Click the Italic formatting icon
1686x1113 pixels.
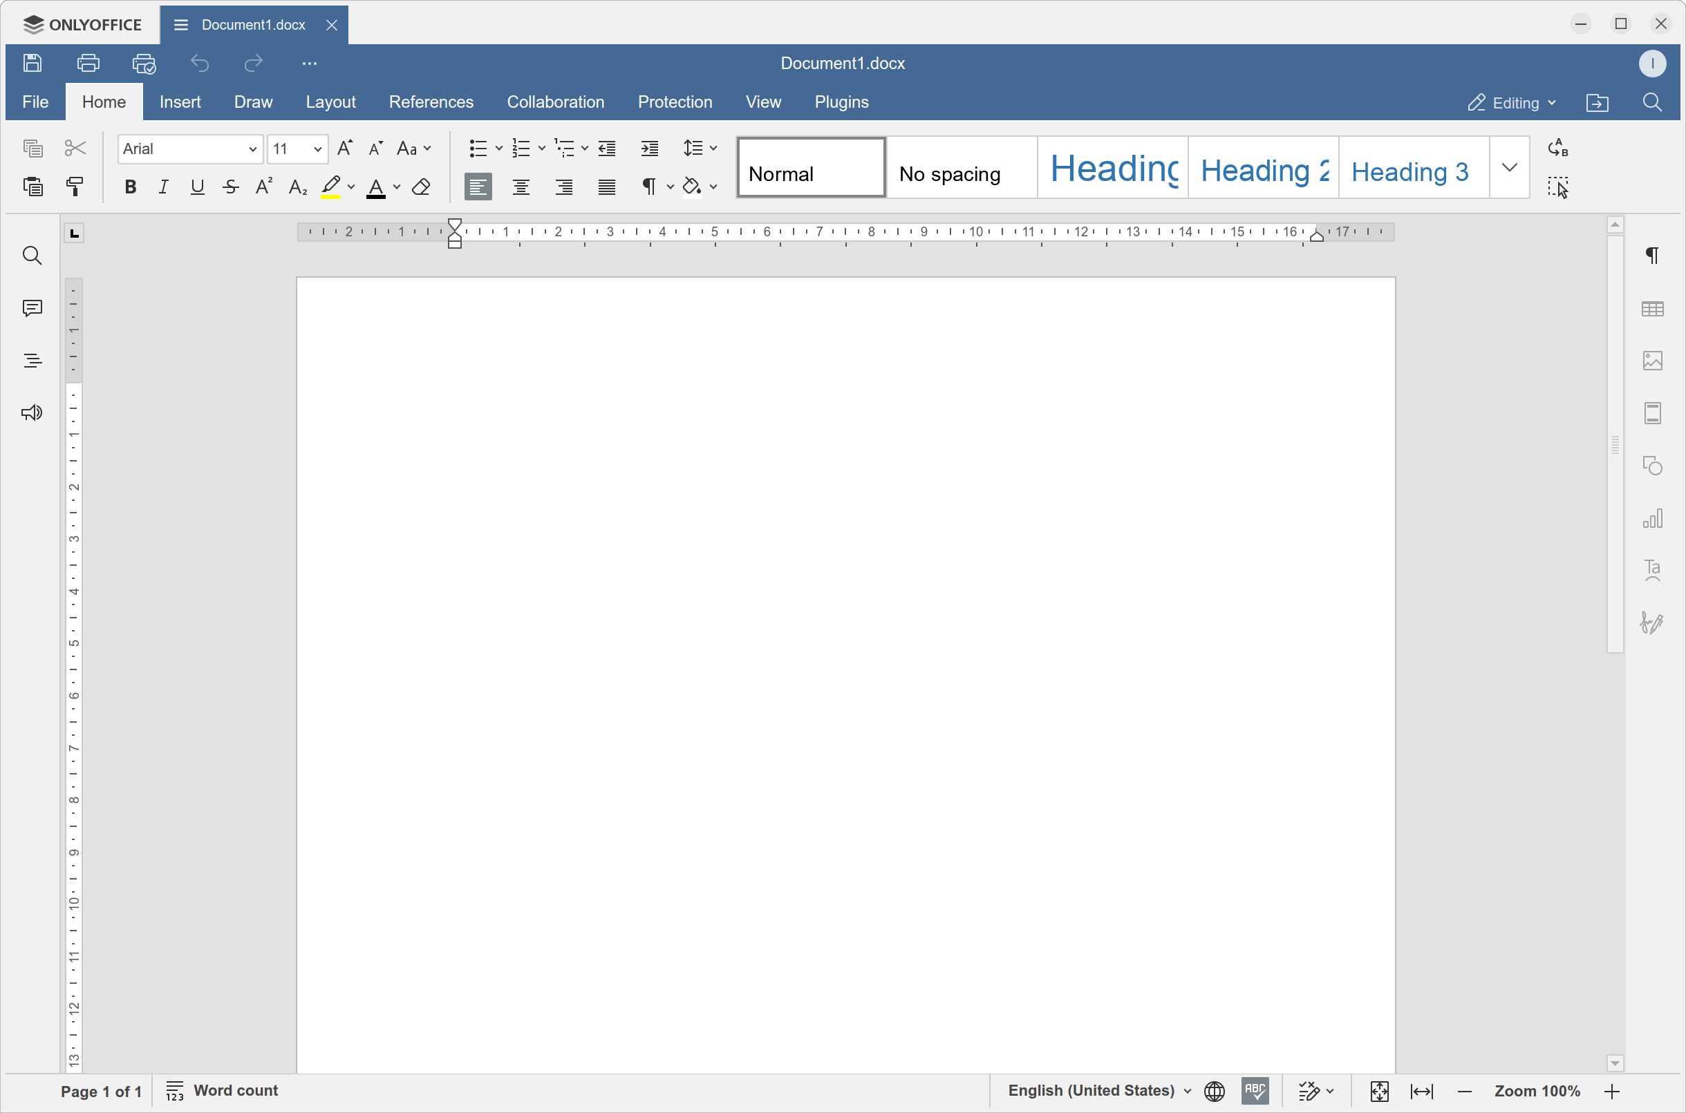[162, 189]
